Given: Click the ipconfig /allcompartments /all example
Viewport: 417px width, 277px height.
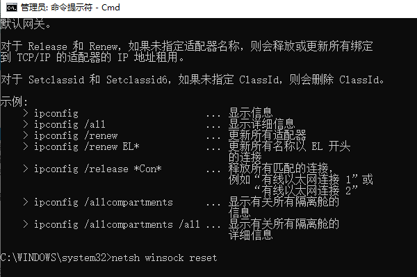Looking at the screenshot, I should click(117, 224).
